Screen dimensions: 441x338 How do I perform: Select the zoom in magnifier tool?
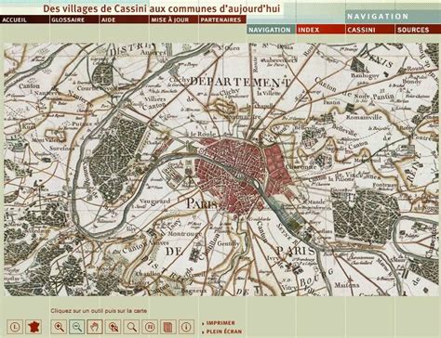pos(59,327)
